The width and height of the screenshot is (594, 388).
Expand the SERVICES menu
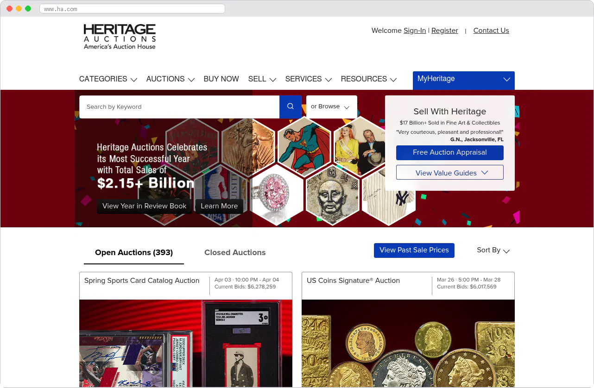[x=308, y=79]
